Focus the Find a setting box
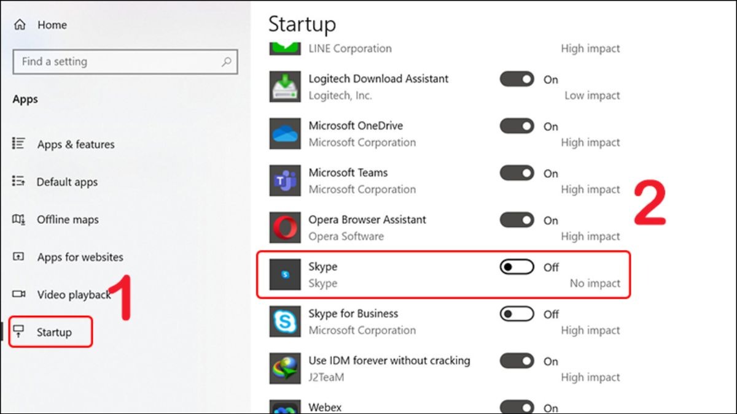Image resolution: width=737 pixels, height=414 pixels. click(x=125, y=62)
